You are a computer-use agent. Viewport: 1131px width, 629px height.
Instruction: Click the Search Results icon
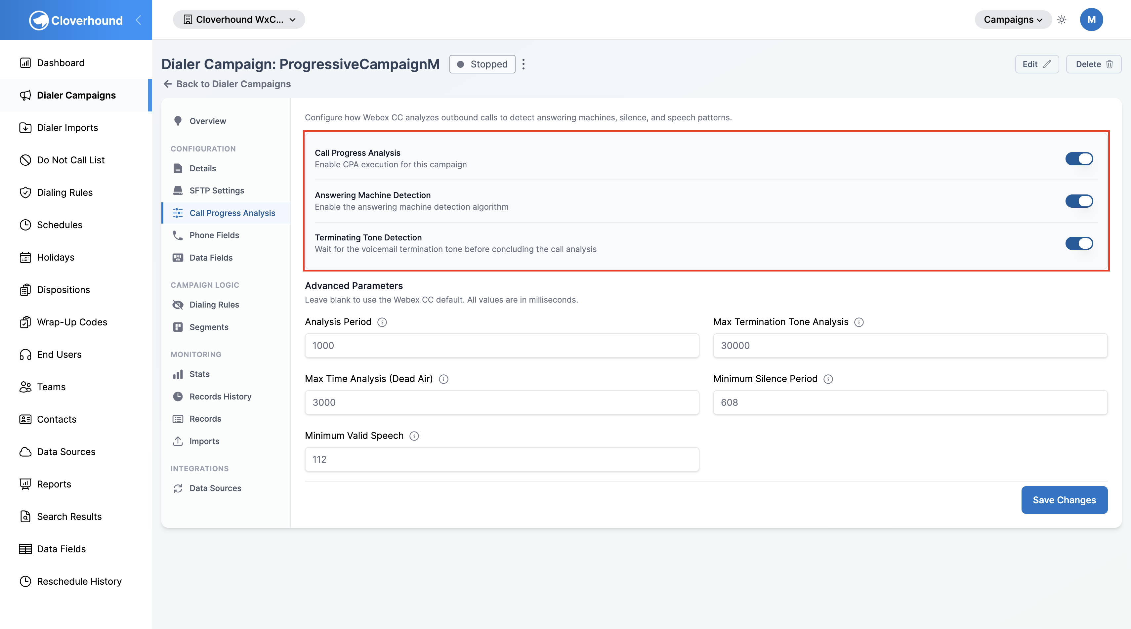point(25,517)
